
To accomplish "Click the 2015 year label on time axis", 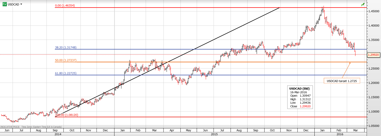I will tap(214, 134).
